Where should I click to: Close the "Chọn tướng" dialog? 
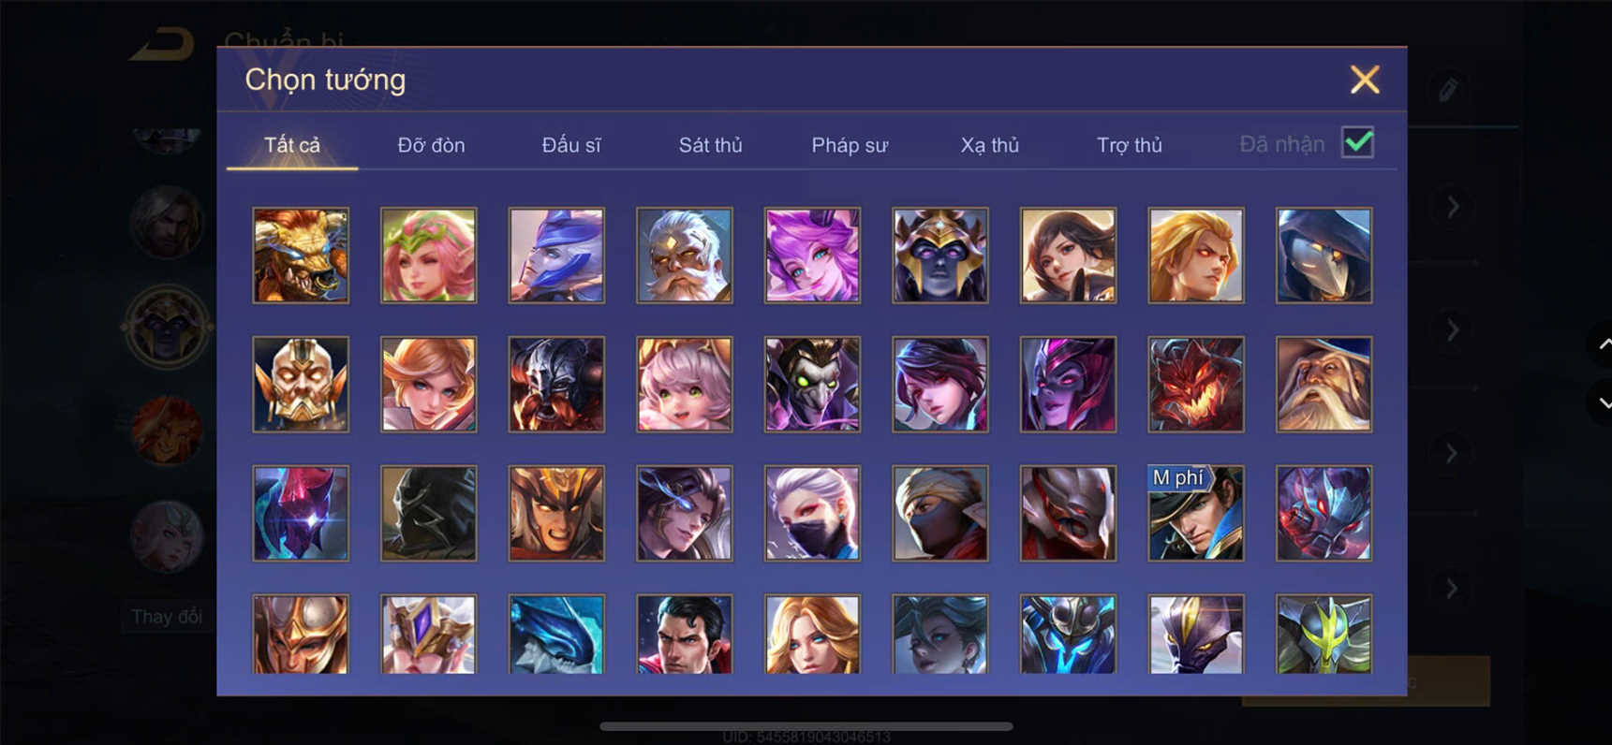(1365, 80)
